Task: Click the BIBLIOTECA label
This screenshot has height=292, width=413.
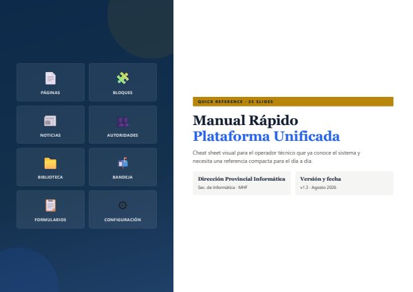Action: point(50,177)
